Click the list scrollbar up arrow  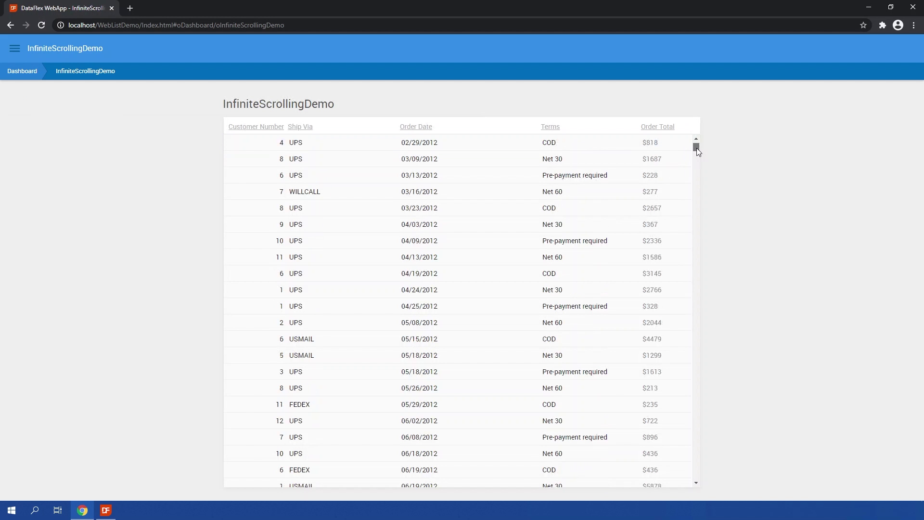pos(696,139)
